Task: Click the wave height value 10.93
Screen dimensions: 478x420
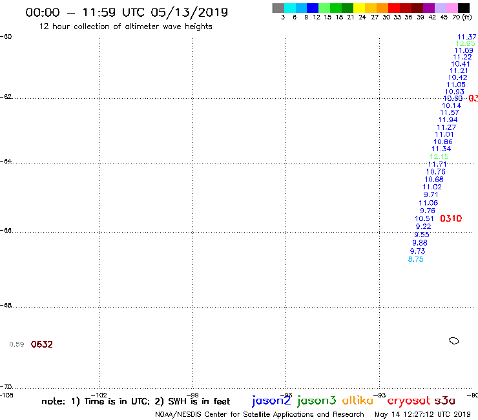Action: (x=455, y=92)
